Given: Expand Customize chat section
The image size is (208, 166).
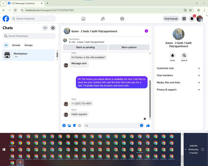Looking at the screenshot, I should pos(178,68).
